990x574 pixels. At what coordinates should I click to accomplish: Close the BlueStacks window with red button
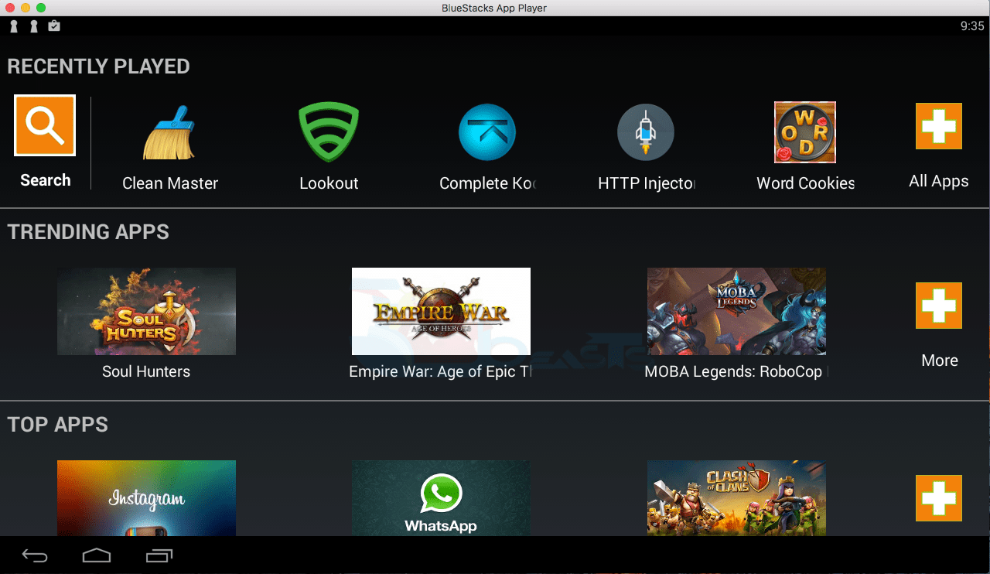coord(10,8)
